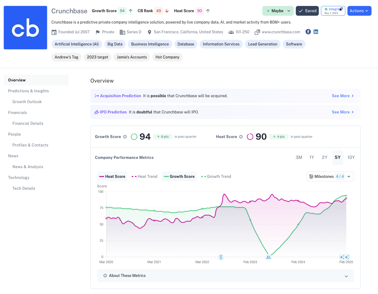Screen dimensions: 378x294
Task: Click the Milestones filter sliders icon
Action: pyautogui.click(x=311, y=177)
